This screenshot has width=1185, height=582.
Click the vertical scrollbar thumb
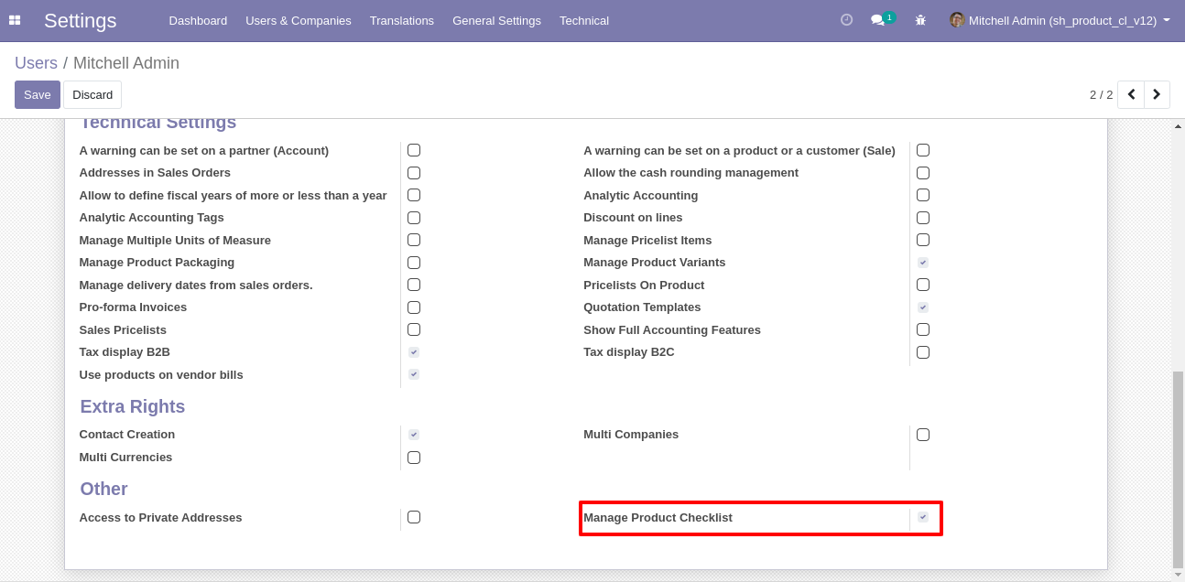coord(1179,469)
